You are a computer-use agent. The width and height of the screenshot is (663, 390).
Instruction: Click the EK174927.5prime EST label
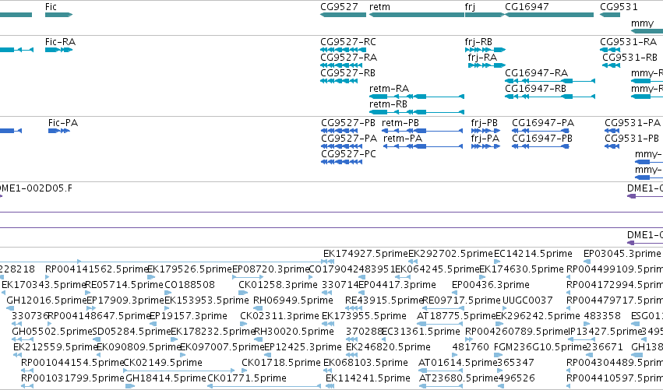pyautogui.click(x=365, y=254)
